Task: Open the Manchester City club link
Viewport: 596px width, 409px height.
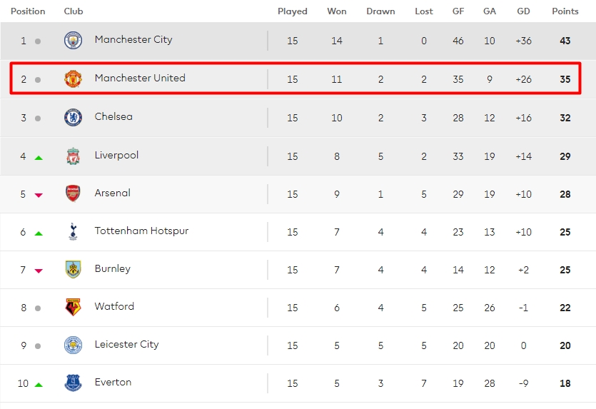Action: pyautogui.click(x=133, y=40)
